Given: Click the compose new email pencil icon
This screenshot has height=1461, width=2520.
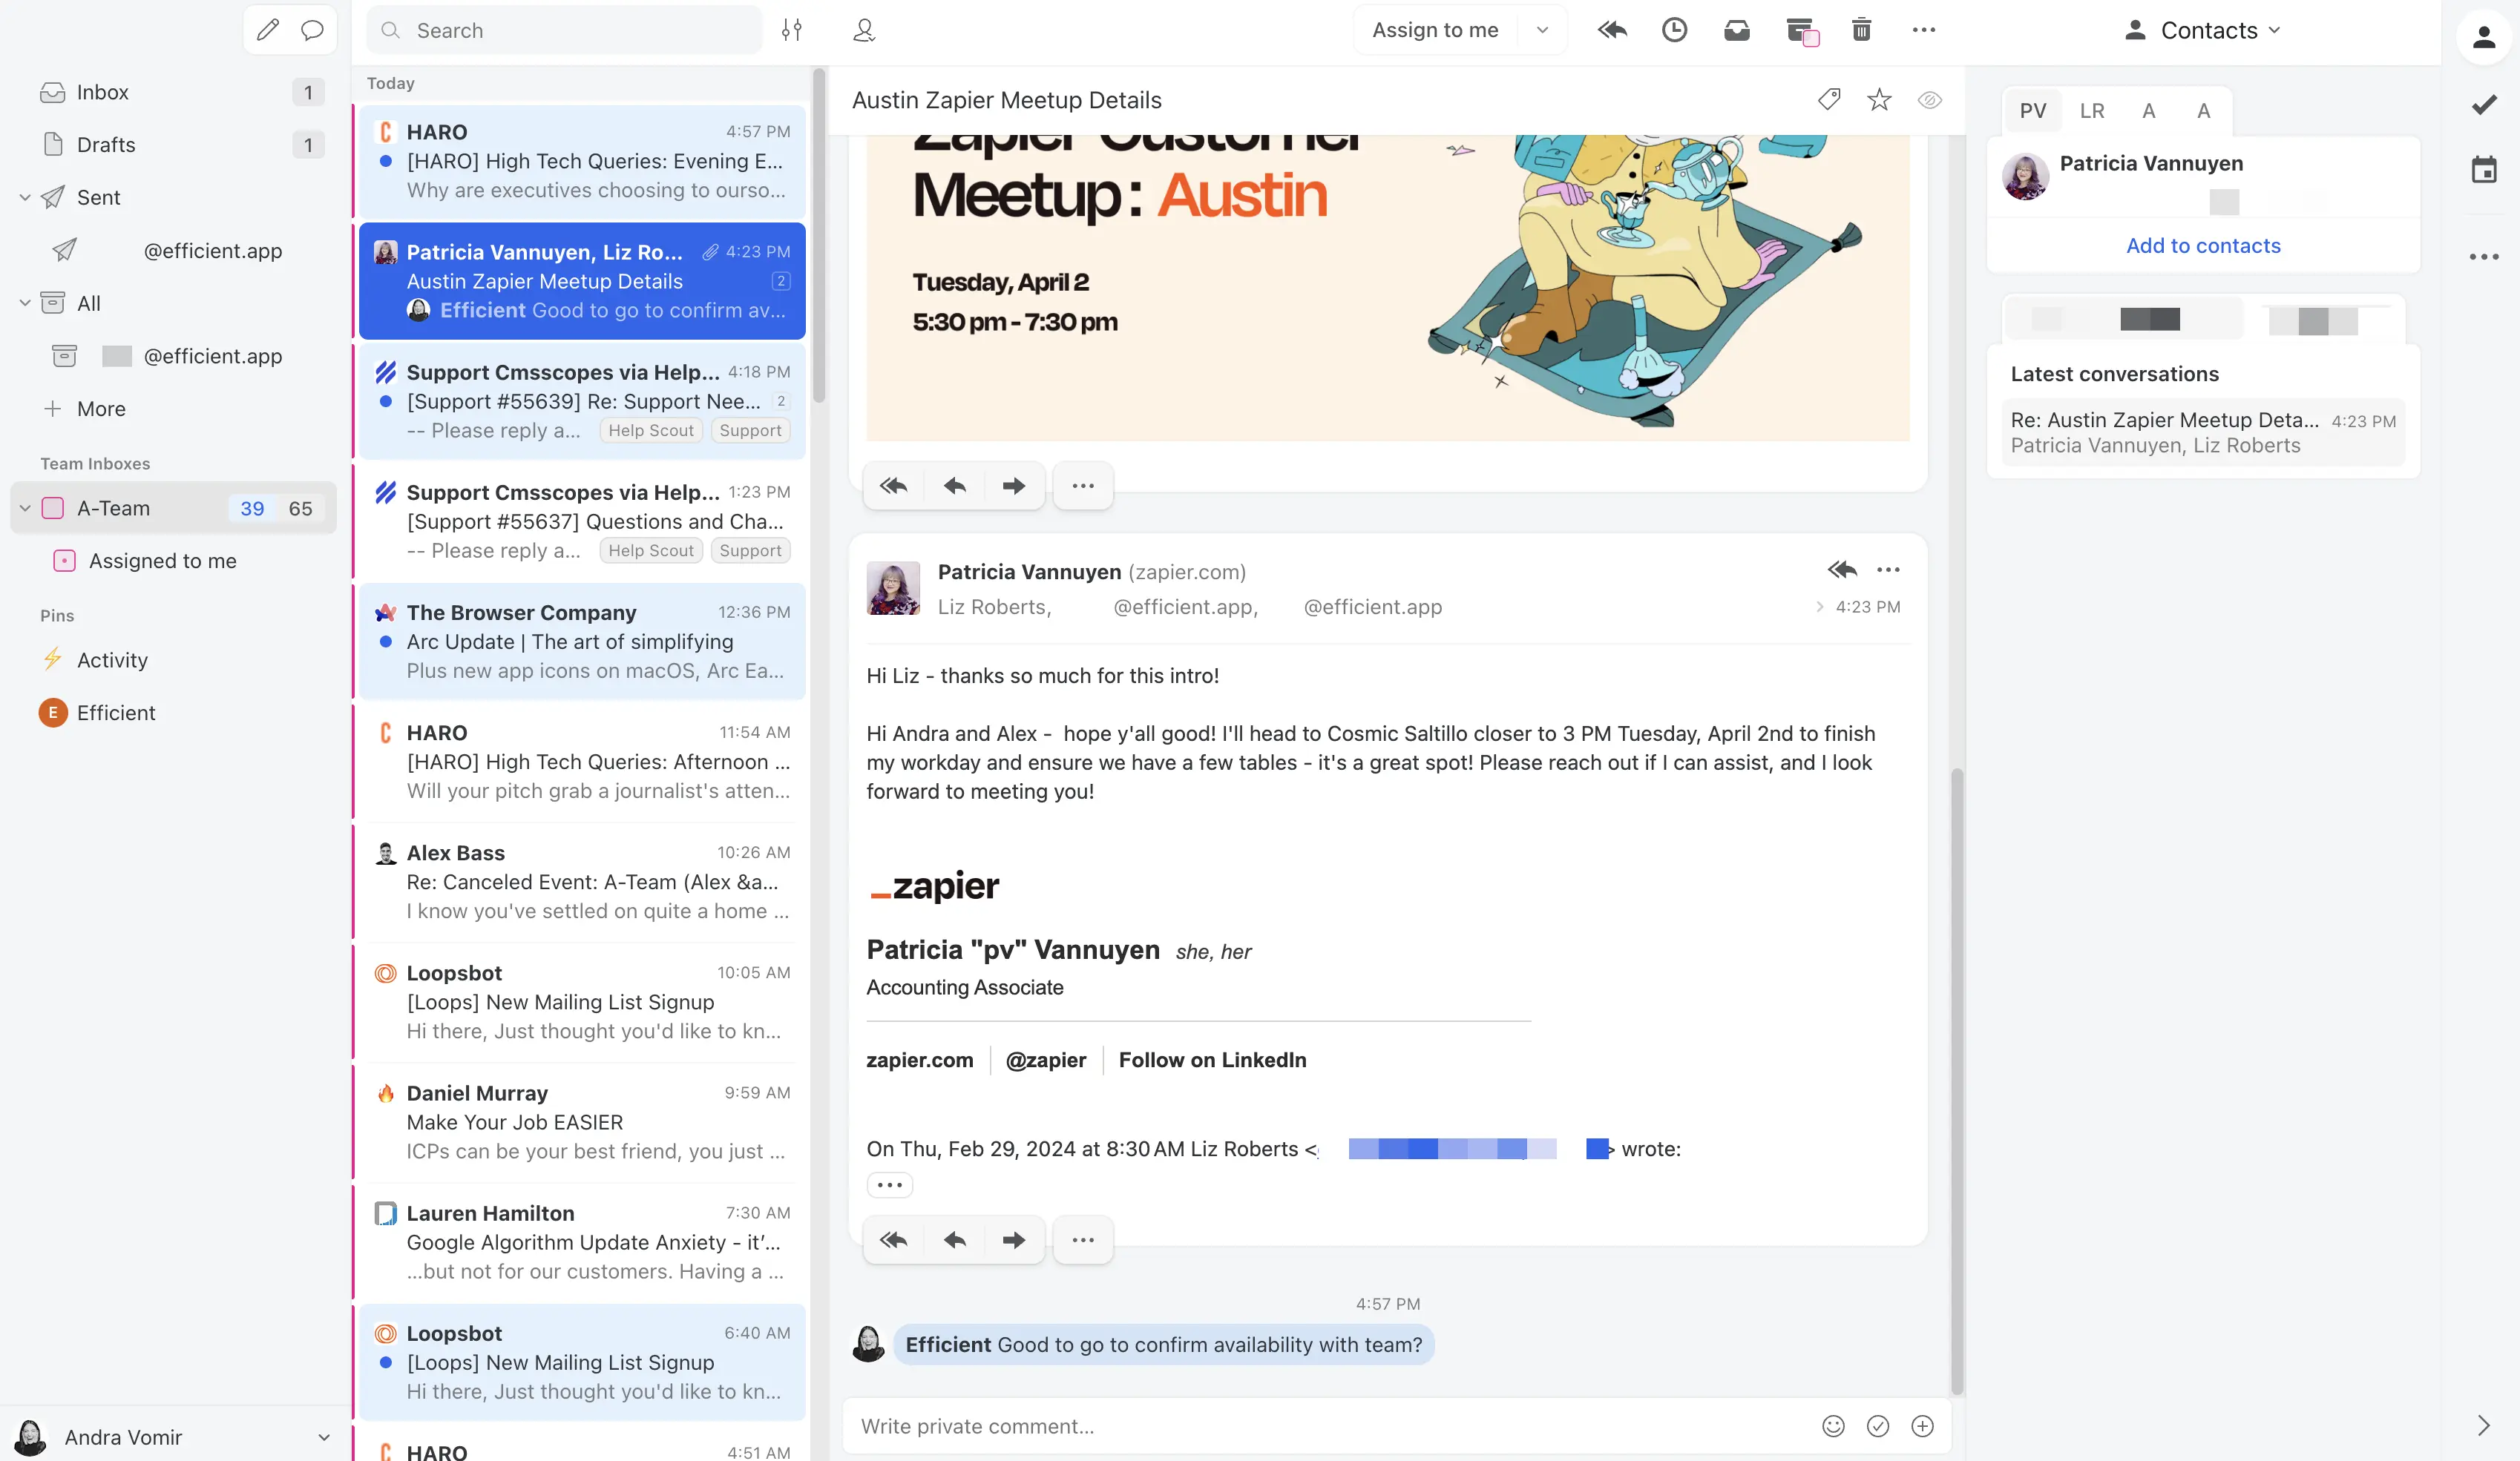Looking at the screenshot, I should point(267,30).
